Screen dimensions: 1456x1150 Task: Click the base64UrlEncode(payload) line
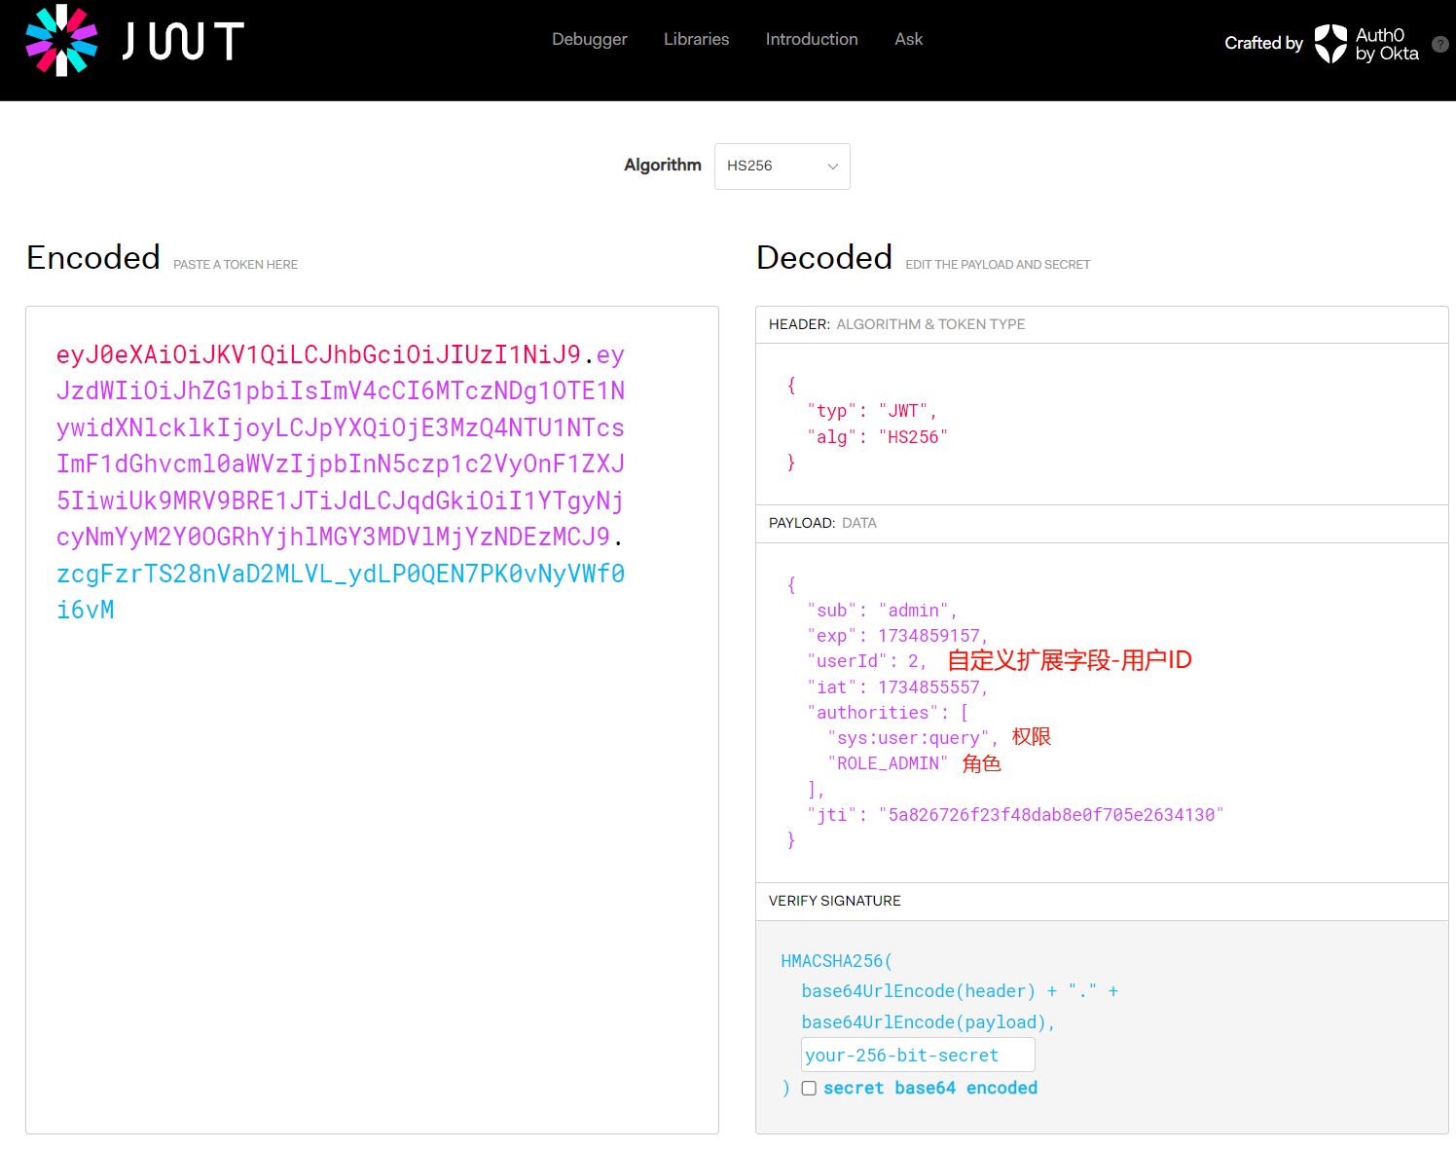(x=928, y=1022)
